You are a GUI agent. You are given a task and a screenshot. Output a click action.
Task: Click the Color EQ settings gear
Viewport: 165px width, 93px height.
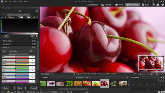[x=33, y=47]
